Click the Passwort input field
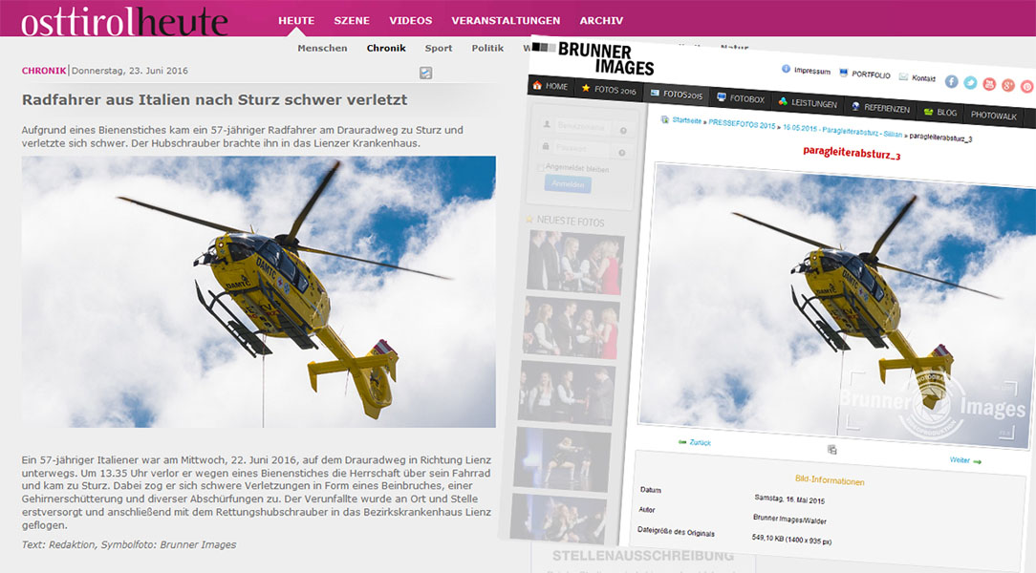This screenshot has width=1036, height=573. tap(581, 149)
